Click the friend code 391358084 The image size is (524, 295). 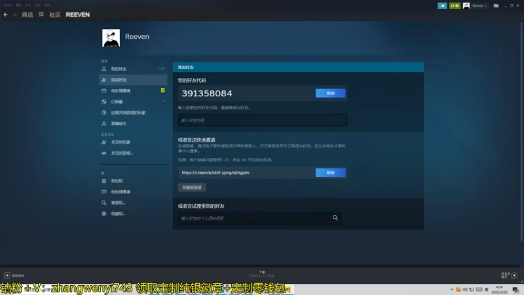tap(207, 93)
